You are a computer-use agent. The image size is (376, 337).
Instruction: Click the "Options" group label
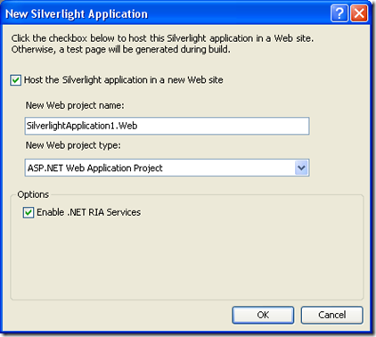[x=33, y=194]
